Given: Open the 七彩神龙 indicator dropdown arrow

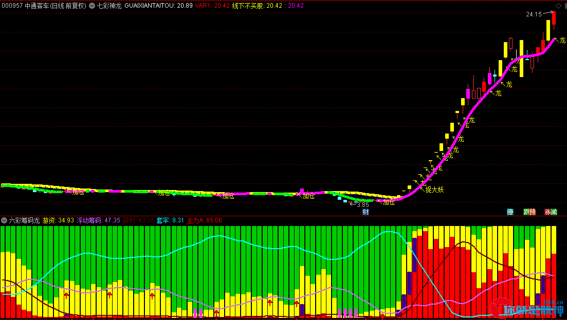Looking at the screenshot, I should coord(92,6).
